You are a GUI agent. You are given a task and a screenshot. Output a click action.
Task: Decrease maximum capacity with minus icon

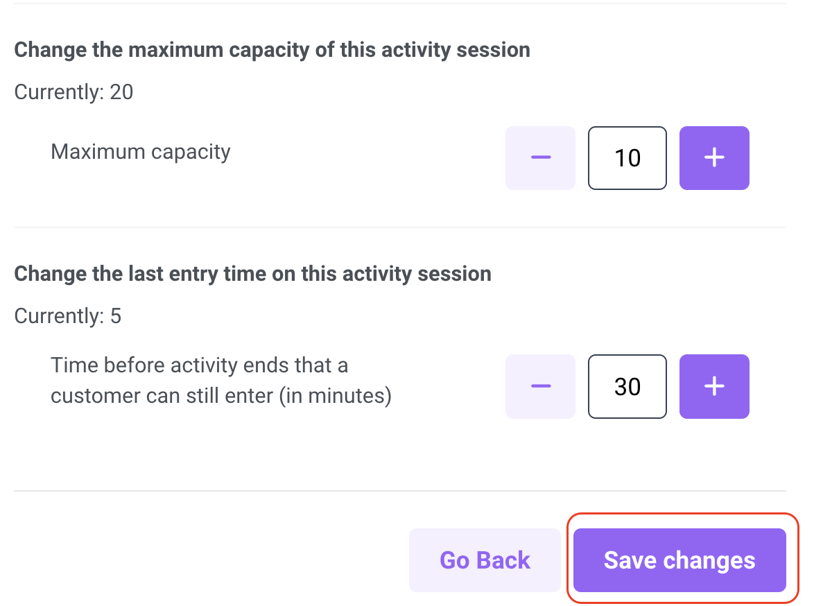pos(540,158)
